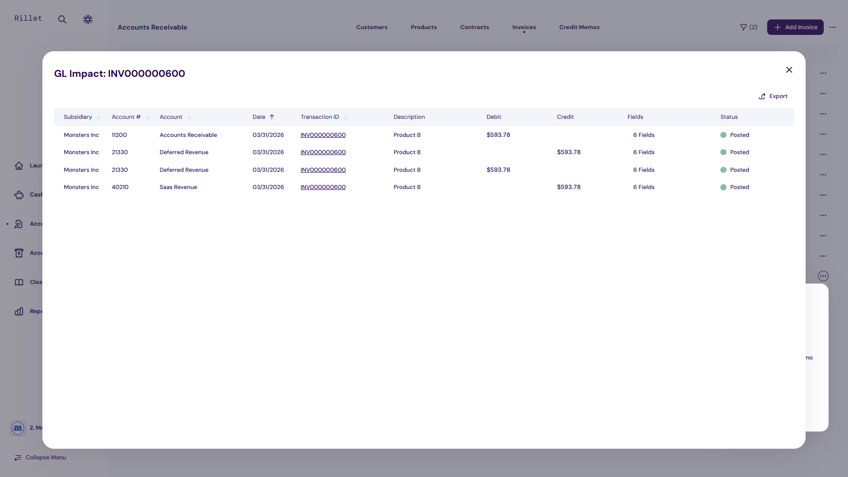Sort by Account # column arrow
The image size is (848, 477).
pos(148,117)
